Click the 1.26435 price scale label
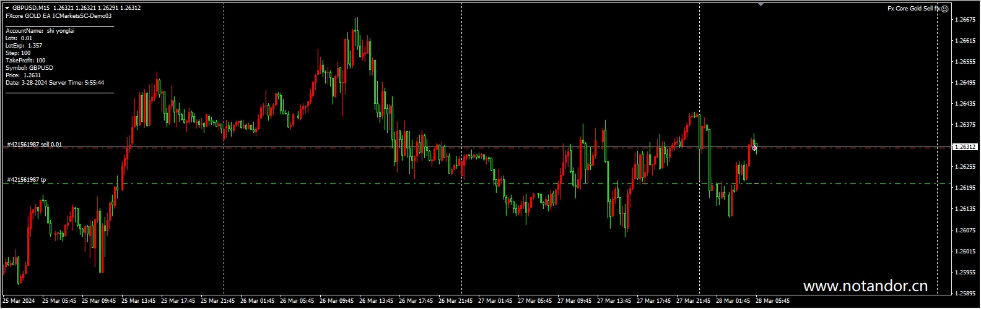Screen dimensions: 981x309 pyautogui.click(x=965, y=104)
